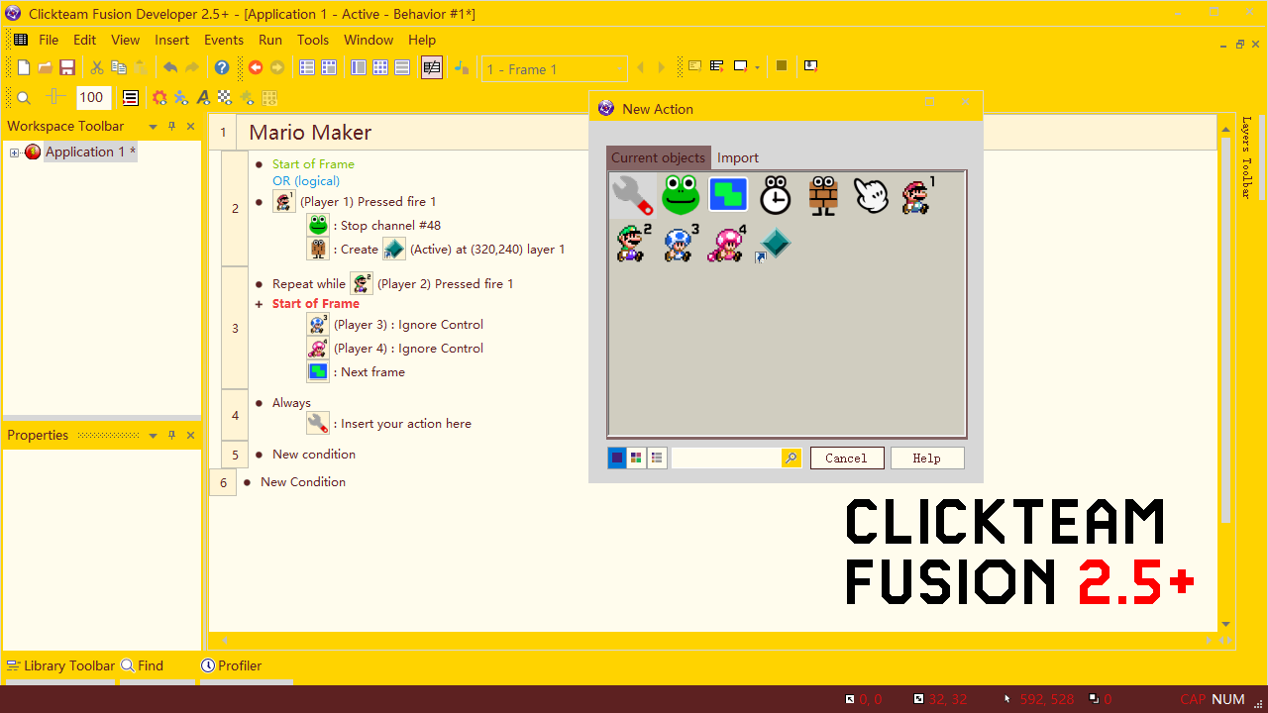The image size is (1268, 713).
Task: Click the object filter text field in dialog
Action: (726, 458)
